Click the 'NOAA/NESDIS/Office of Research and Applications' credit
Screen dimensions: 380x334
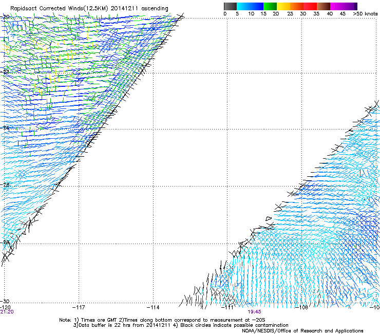[302, 331]
